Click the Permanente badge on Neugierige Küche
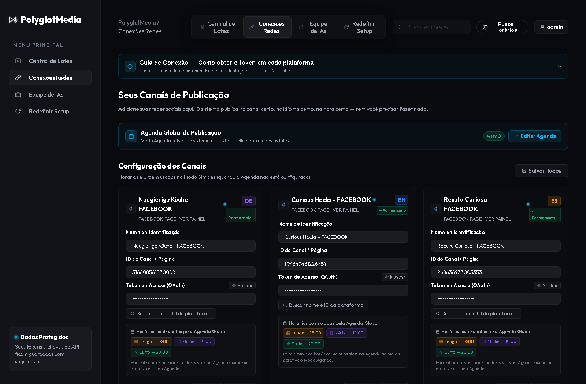The image size is (586, 384). 241,215
